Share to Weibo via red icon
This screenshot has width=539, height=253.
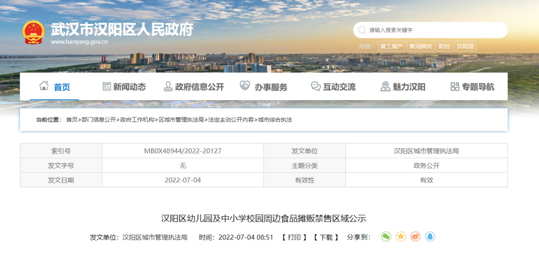point(415,237)
